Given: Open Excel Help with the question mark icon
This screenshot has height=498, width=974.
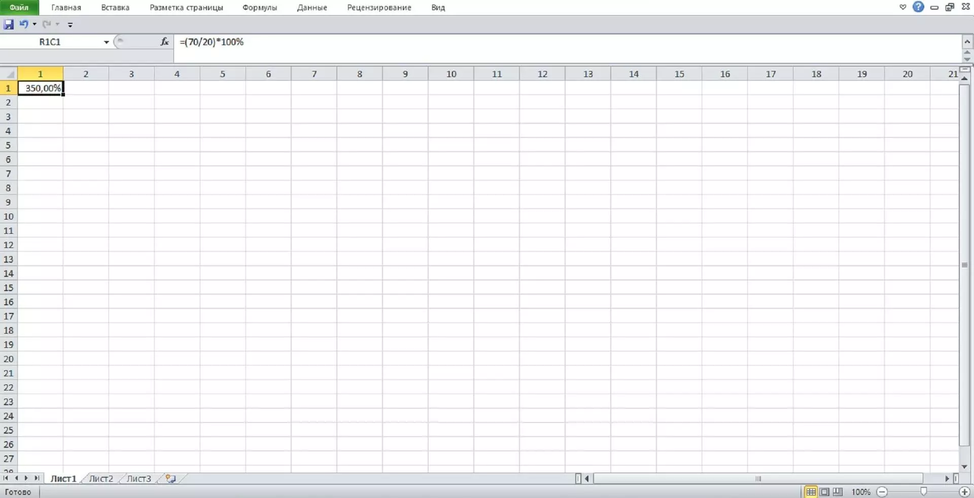Looking at the screenshot, I should (918, 7).
